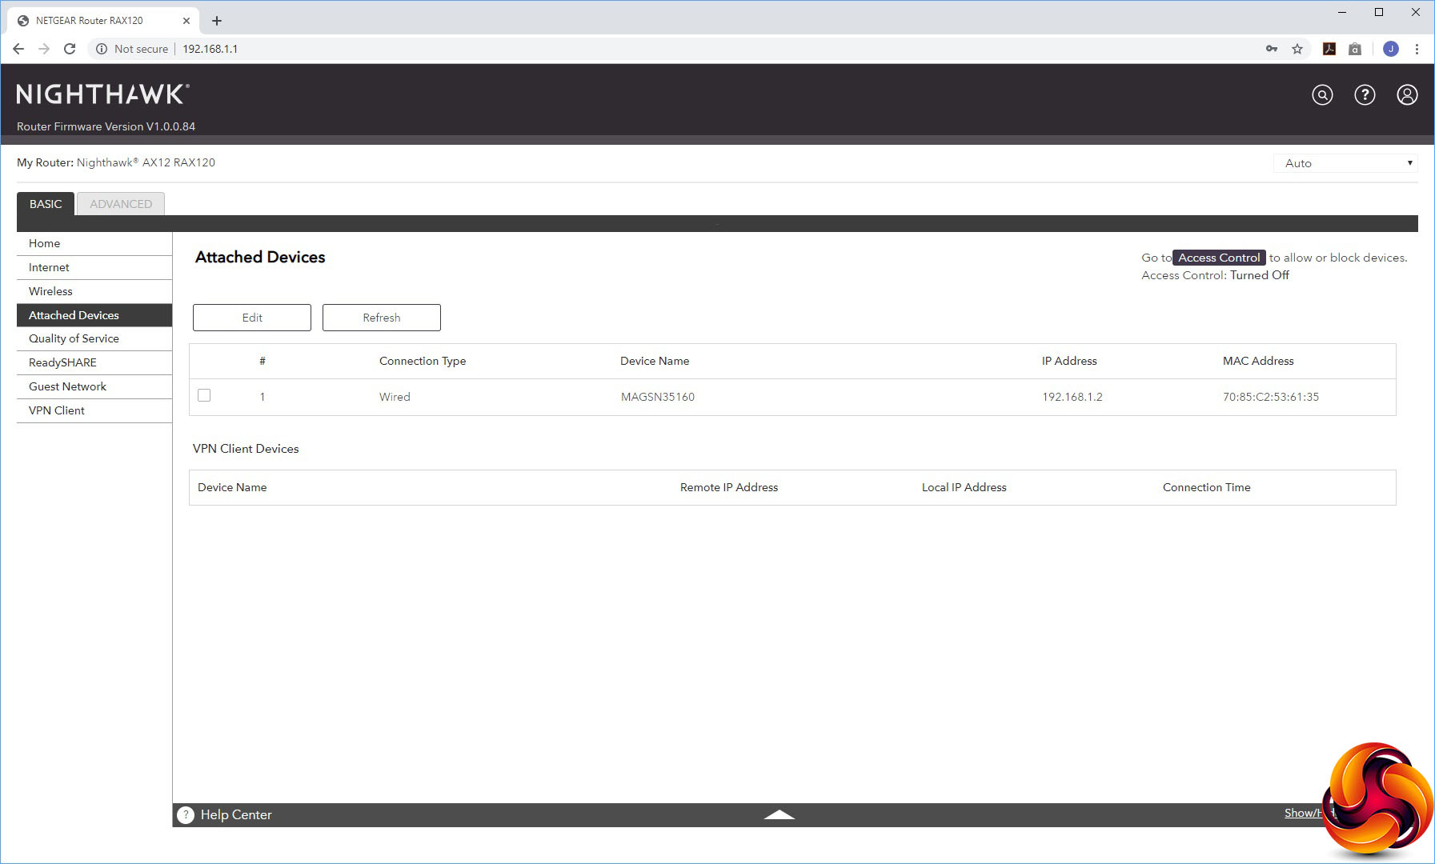The width and height of the screenshot is (1435, 864).
Task: Go back using browser back arrow
Action: [x=18, y=49]
